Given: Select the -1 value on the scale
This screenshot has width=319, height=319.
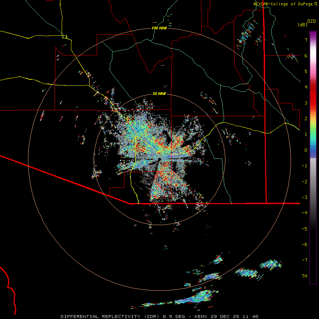Looking at the screenshot, I should pyautogui.click(x=304, y=166).
